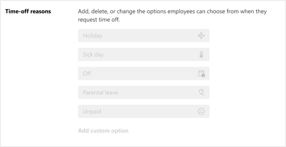Open icon picker on the Unpaid row
This screenshot has height=147, width=286.
click(x=201, y=111)
